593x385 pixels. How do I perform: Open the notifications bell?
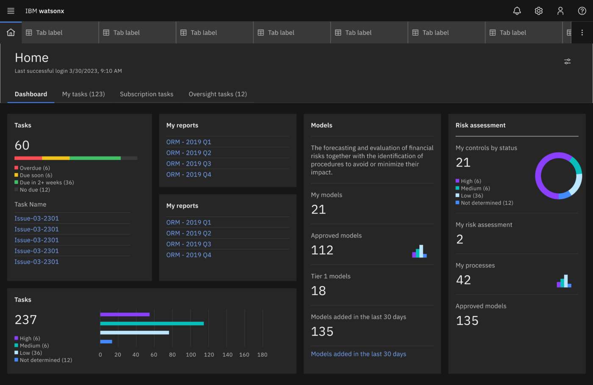tap(517, 11)
